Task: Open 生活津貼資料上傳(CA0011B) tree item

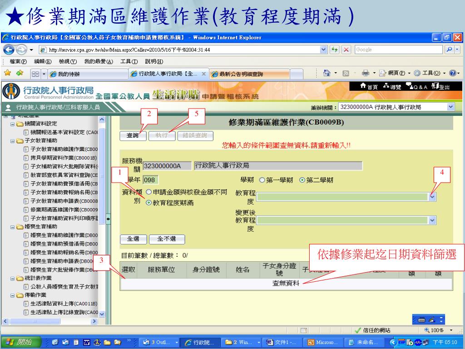Action: 64,304
